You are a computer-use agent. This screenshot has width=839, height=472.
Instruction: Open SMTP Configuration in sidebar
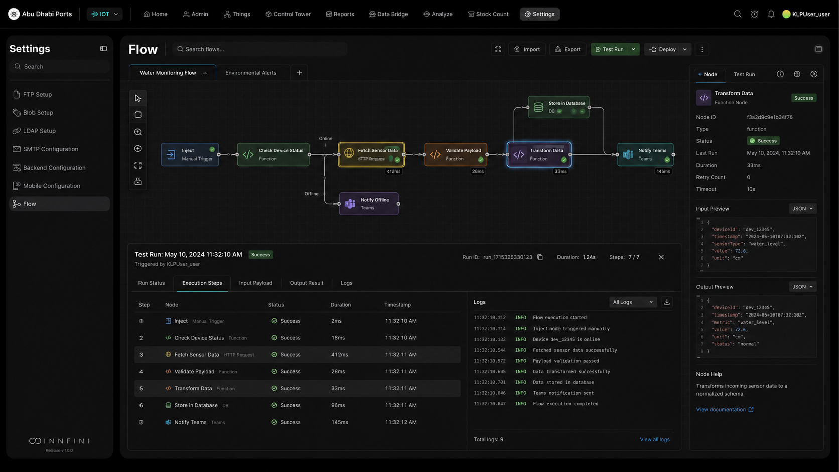59,149
